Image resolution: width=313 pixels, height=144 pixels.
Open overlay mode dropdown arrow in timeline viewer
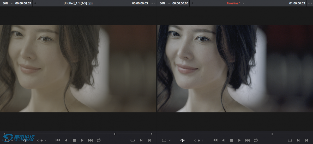170,140
